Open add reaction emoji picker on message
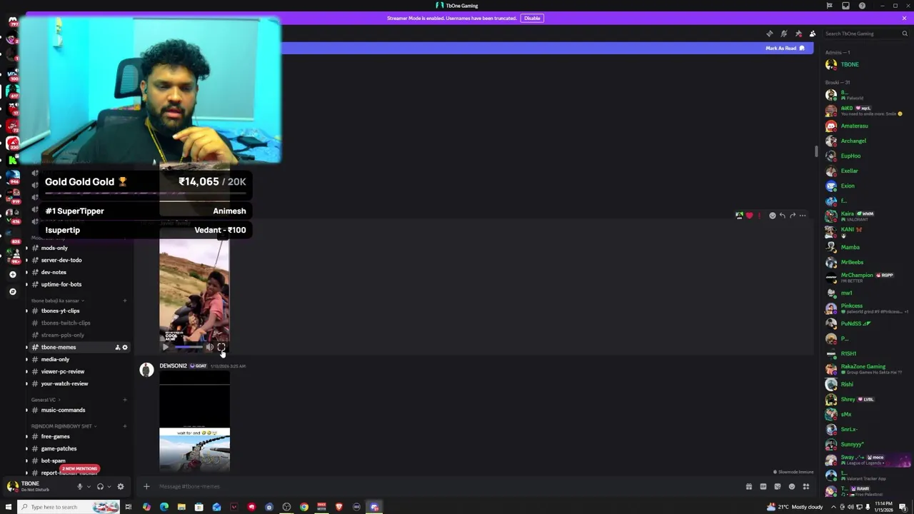 point(772,216)
